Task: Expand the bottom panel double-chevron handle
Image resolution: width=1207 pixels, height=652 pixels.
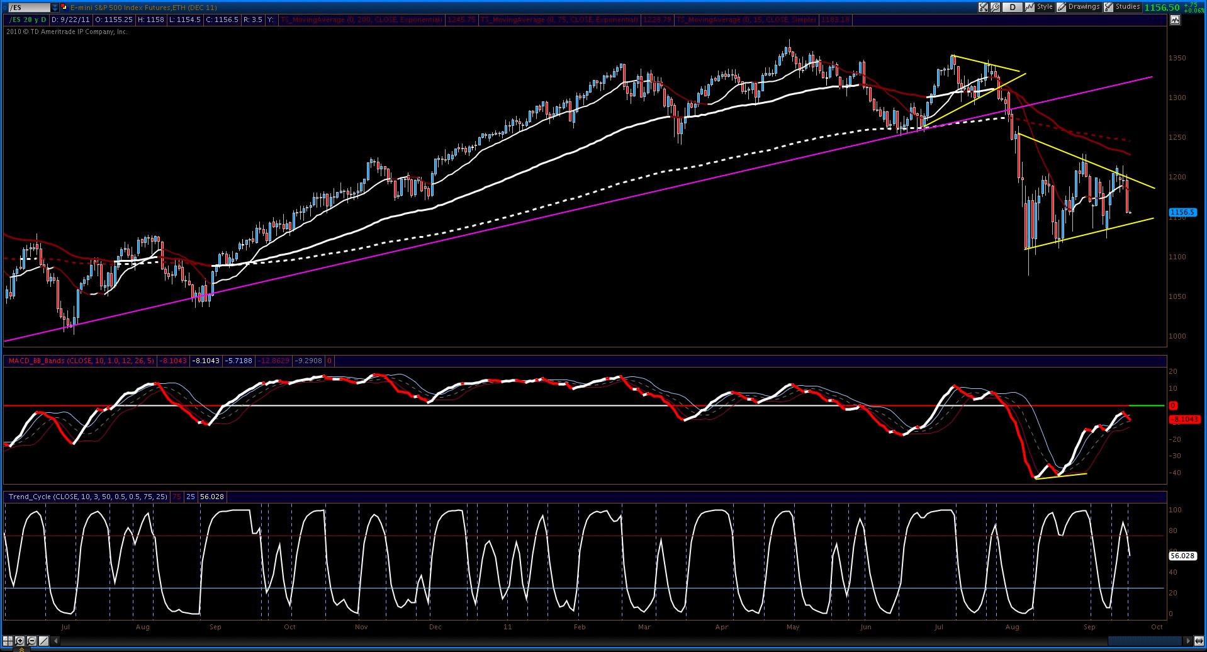Action: click(x=21, y=649)
